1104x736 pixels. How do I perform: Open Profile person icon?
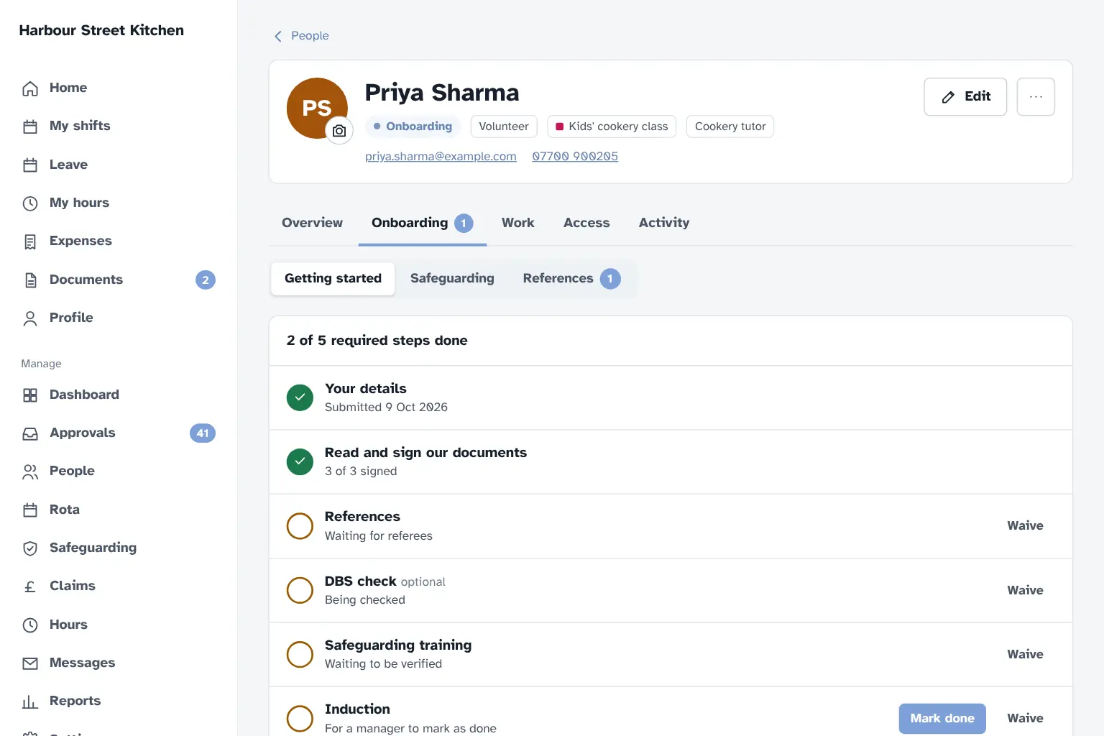pos(30,318)
